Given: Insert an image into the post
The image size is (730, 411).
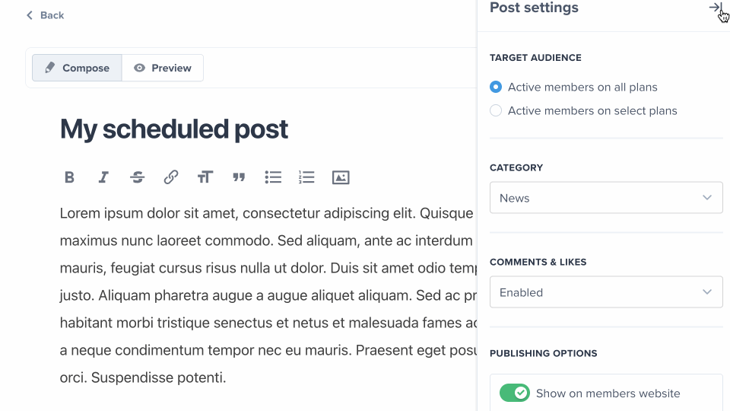Looking at the screenshot, I should click(x=341, y=177).
